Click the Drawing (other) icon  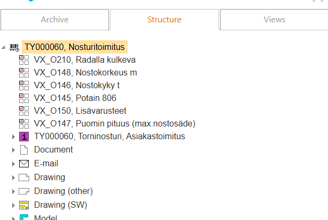tap(23, 191)
